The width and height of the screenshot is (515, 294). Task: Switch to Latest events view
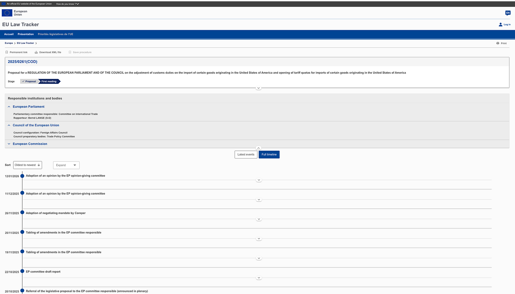click(246, 155)
